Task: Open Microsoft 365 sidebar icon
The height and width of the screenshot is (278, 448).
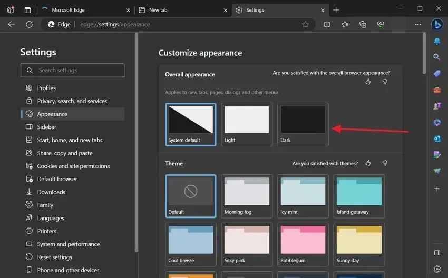Action: (x=437, y=123)
